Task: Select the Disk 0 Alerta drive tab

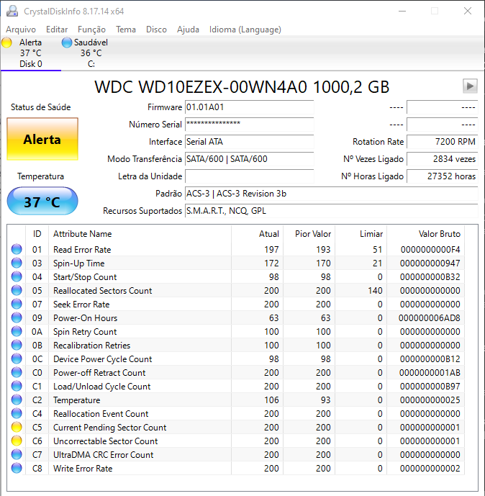Action: coord(31,53)
